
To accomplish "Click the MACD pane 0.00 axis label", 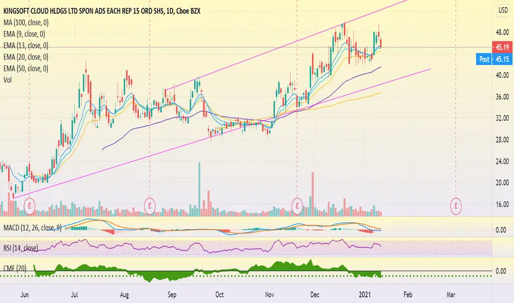I will (x=501, y=230).
